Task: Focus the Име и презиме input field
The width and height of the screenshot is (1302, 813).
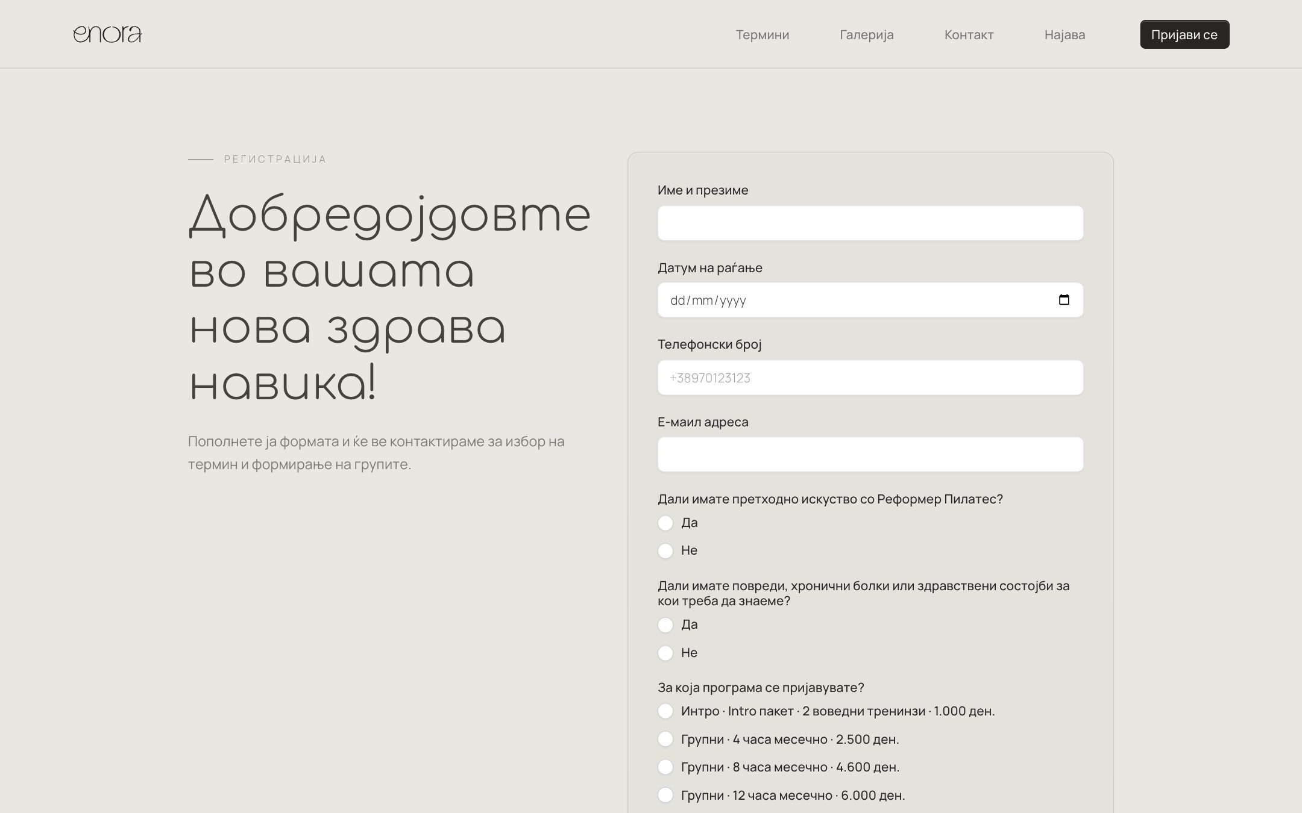Action: (870, 223)
